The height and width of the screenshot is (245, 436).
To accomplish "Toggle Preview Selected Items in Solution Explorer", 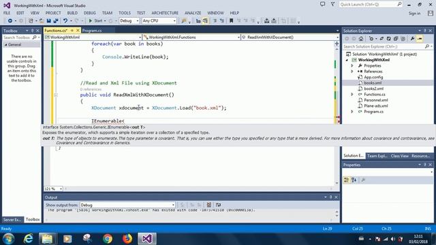I will pyautogui.click(x=420, y=39).
